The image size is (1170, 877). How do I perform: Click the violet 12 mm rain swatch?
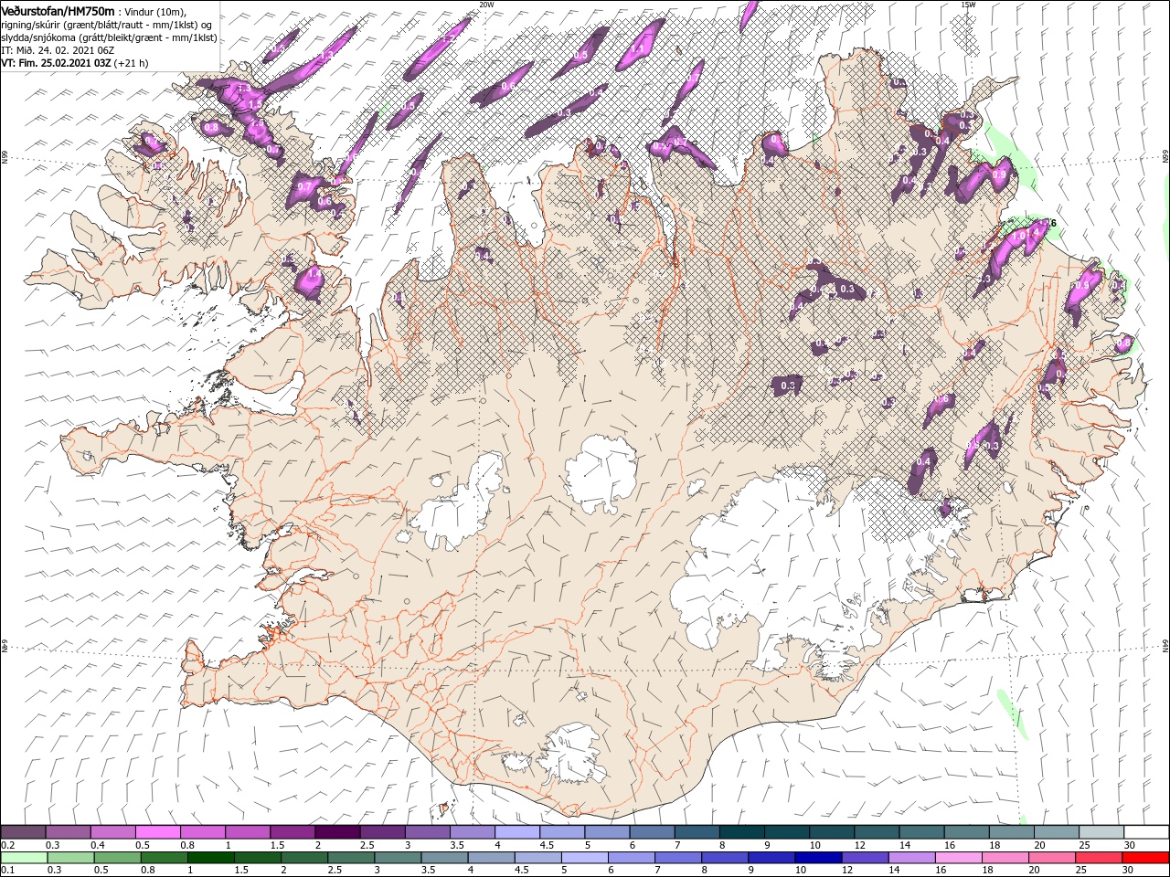[865, 858]
